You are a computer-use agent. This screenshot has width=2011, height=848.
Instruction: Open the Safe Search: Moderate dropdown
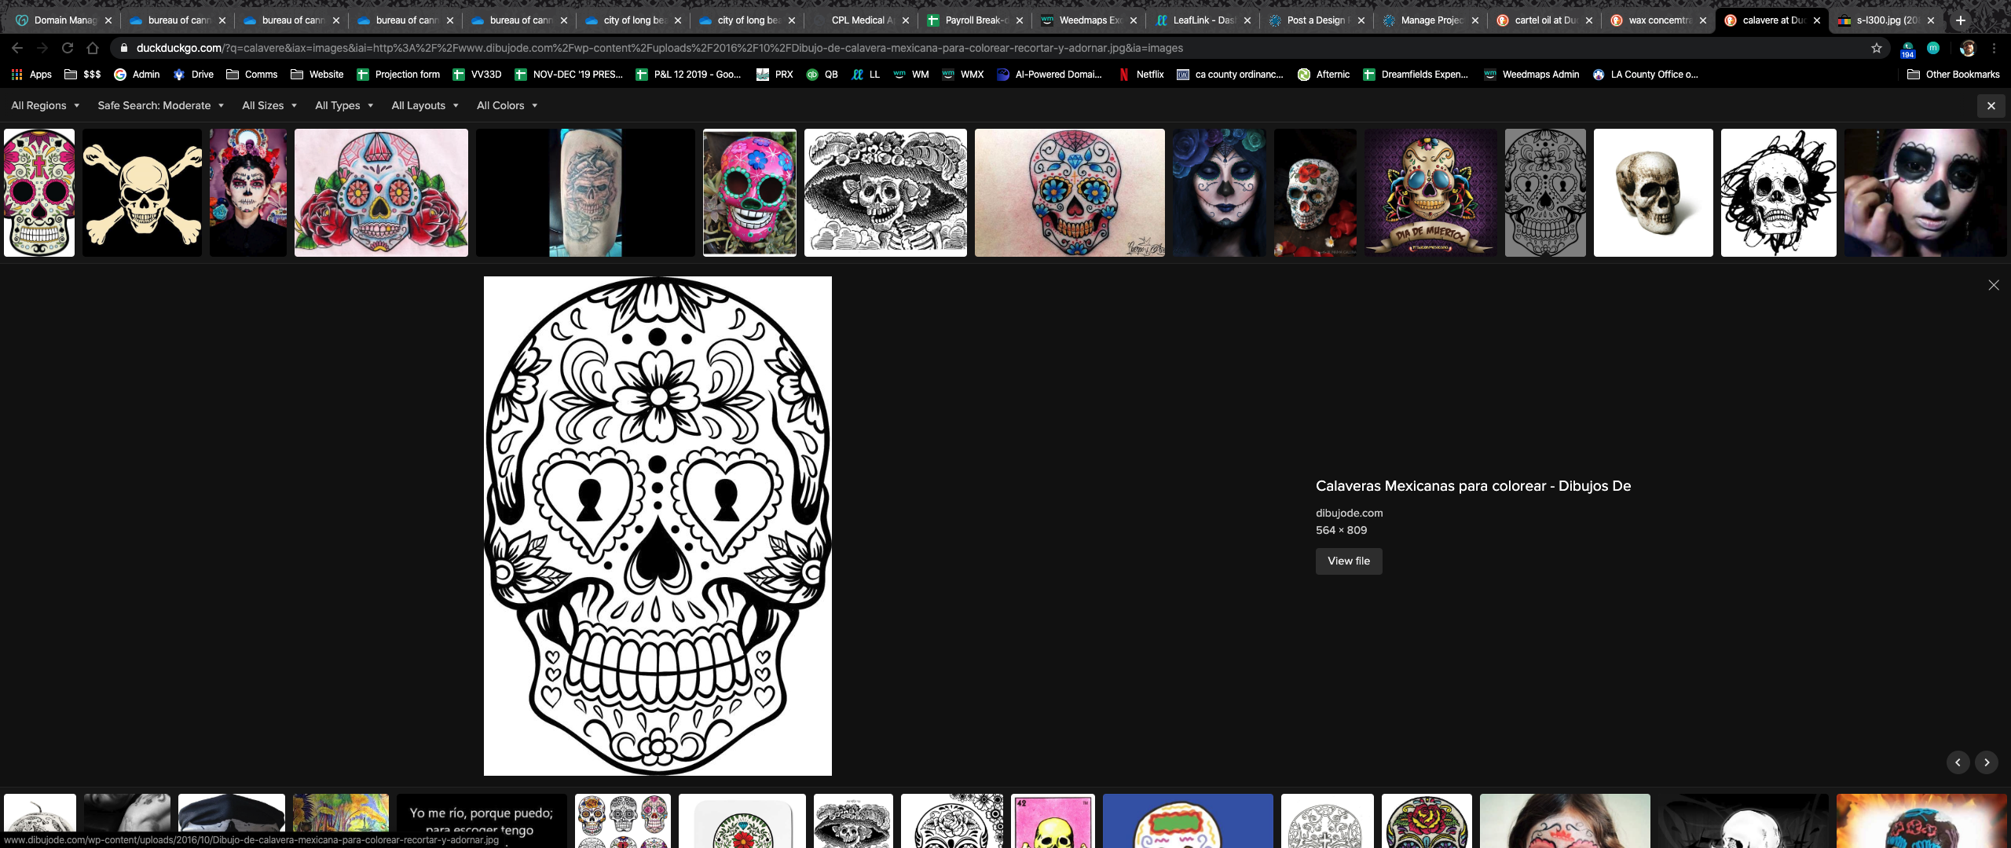(x=160, y=105)
